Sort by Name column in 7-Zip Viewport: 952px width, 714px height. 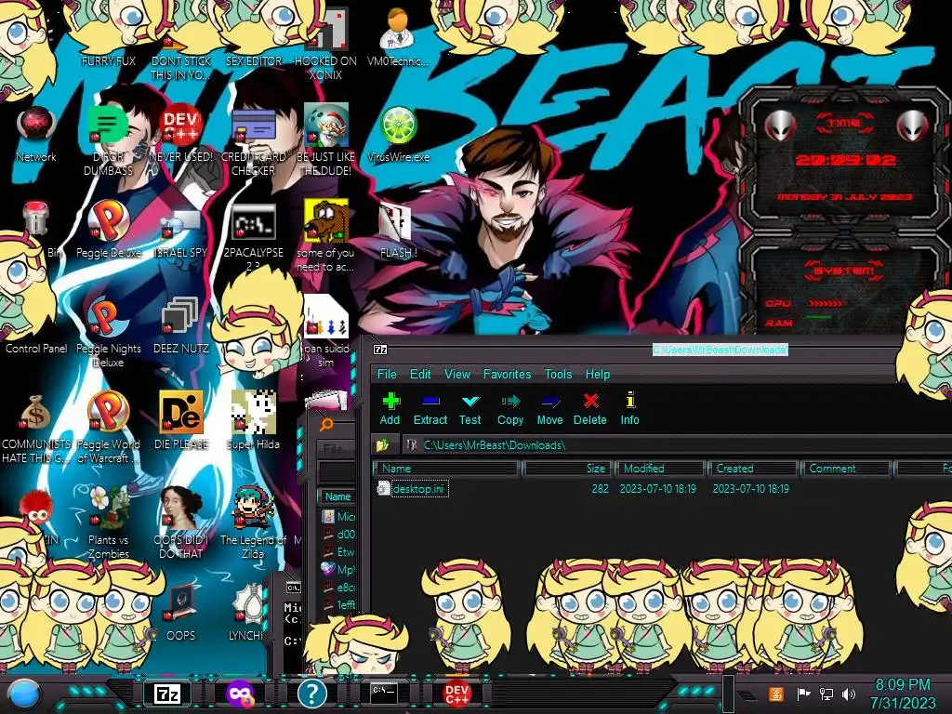point(447,469)
